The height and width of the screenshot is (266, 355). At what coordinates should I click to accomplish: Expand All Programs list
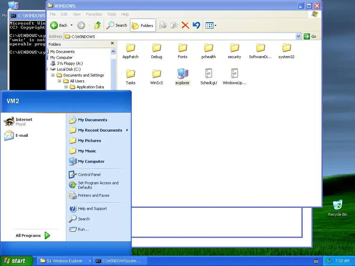point(33,236)
